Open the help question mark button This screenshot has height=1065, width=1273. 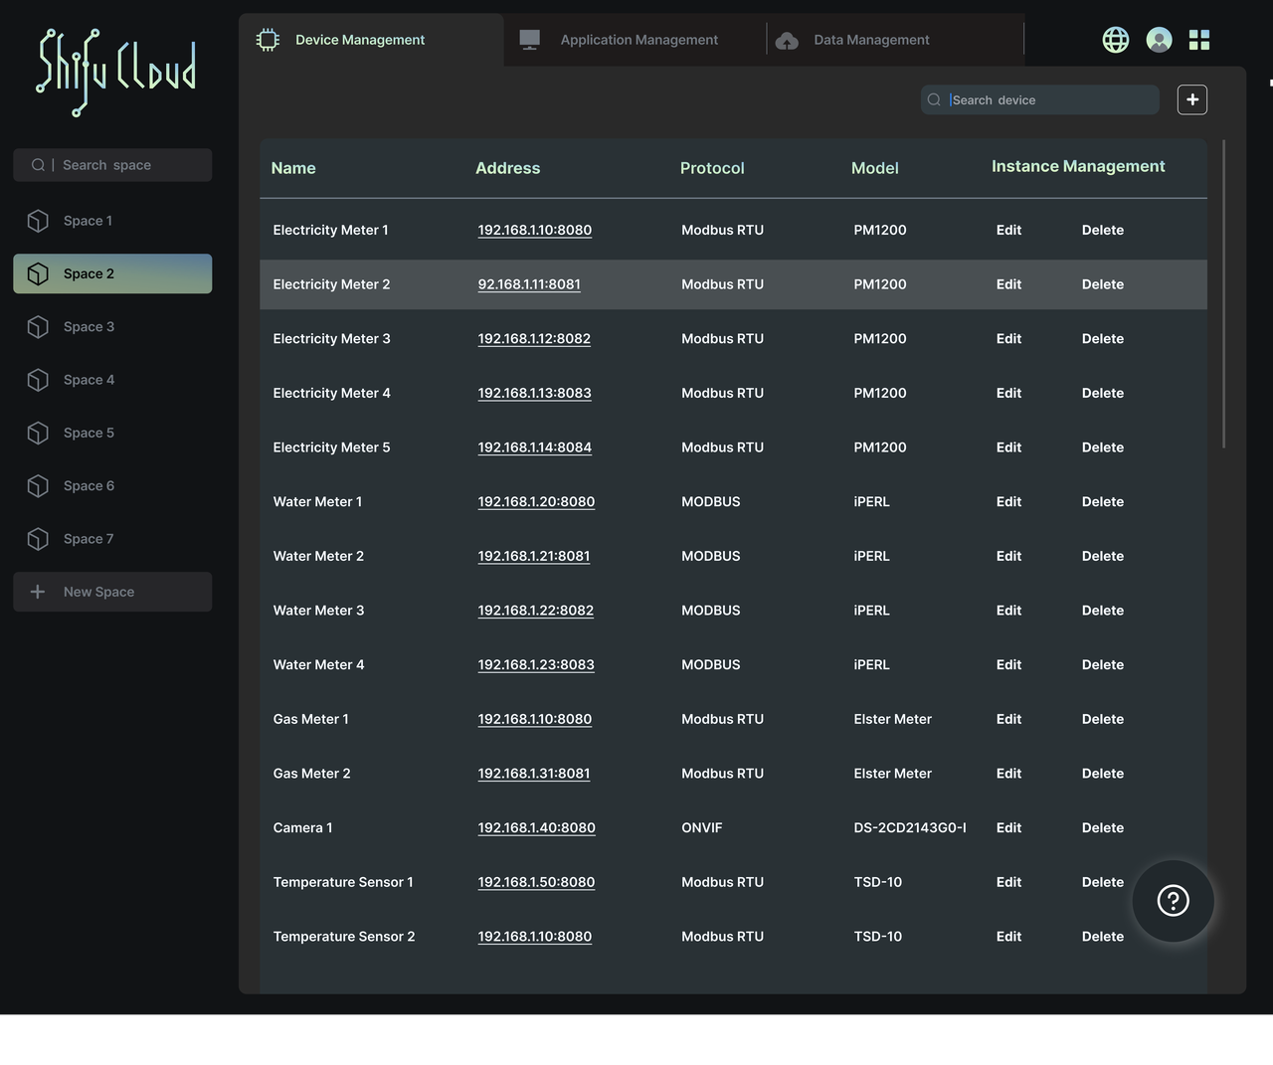coord(1173,901)
